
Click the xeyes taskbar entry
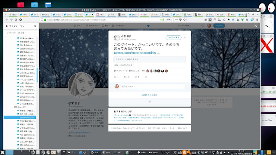[x=154, y=152]
